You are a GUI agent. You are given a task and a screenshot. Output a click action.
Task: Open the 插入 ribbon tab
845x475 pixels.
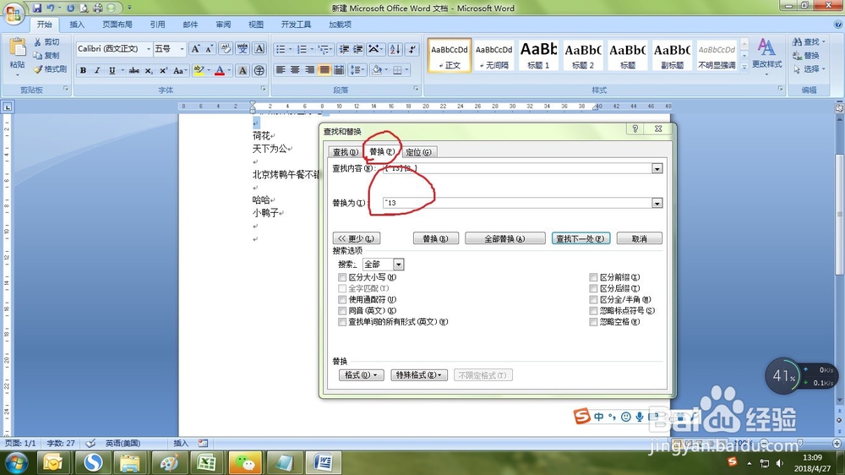(x=77, y=25)
